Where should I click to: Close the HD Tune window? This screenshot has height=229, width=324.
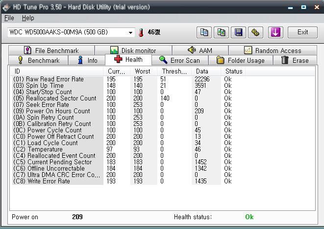pyautogui.click(x=317, y=7)
